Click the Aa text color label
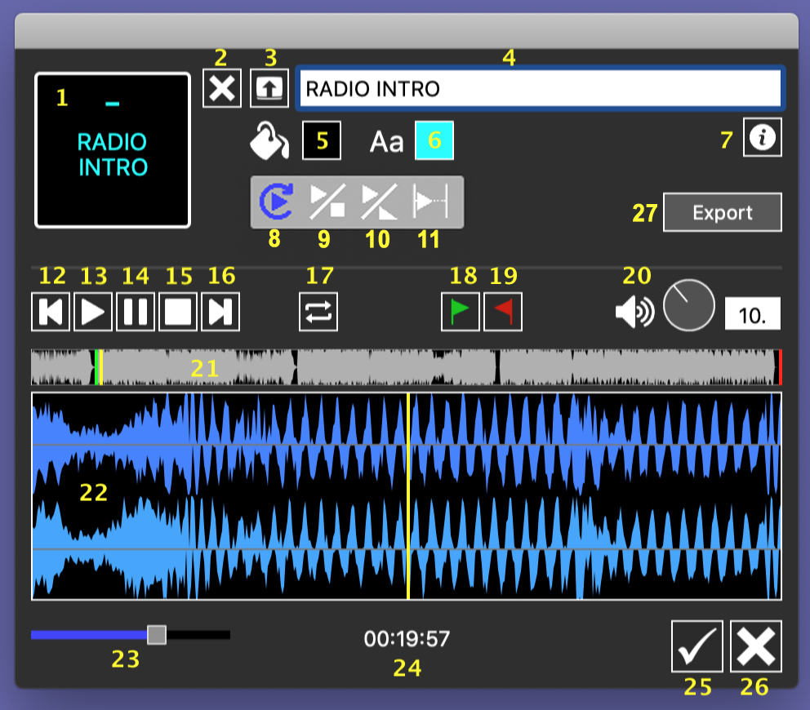 (386, 141)
